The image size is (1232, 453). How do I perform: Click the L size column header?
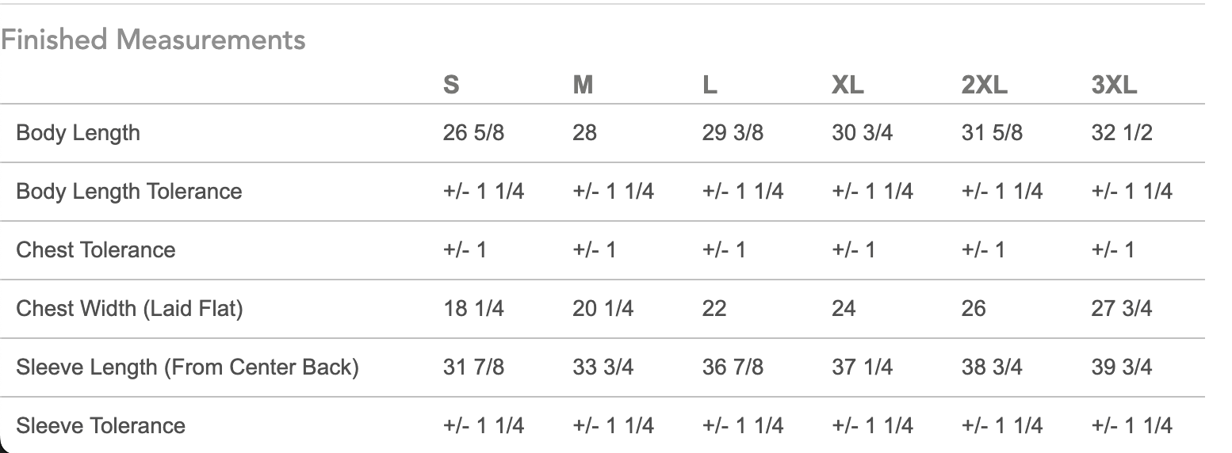point(710,85)
